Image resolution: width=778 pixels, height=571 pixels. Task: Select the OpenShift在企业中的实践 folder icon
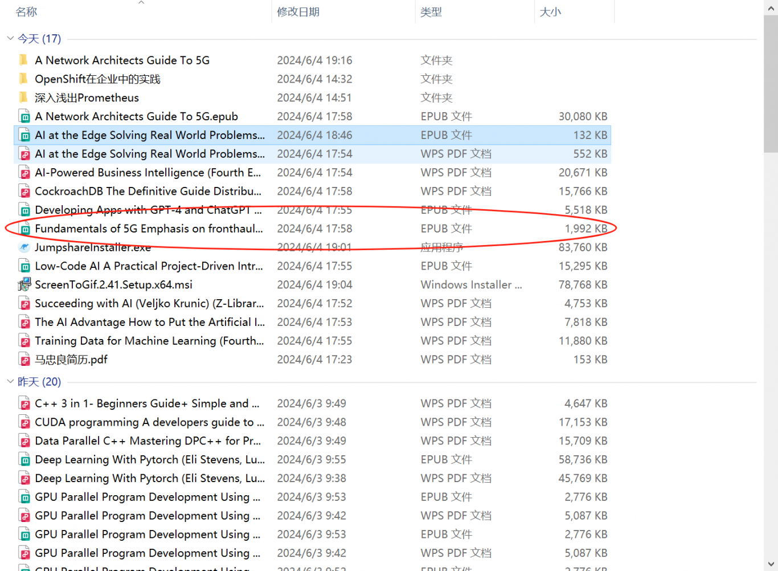pos(23,79)
